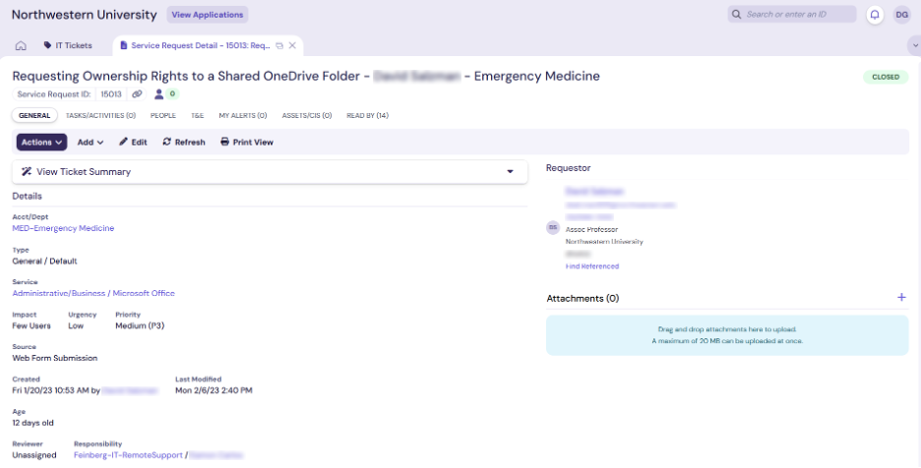Open Feinberg-IT-RemoteSupport responsibility link
921x468 pixels.
[x=128, y=455]
